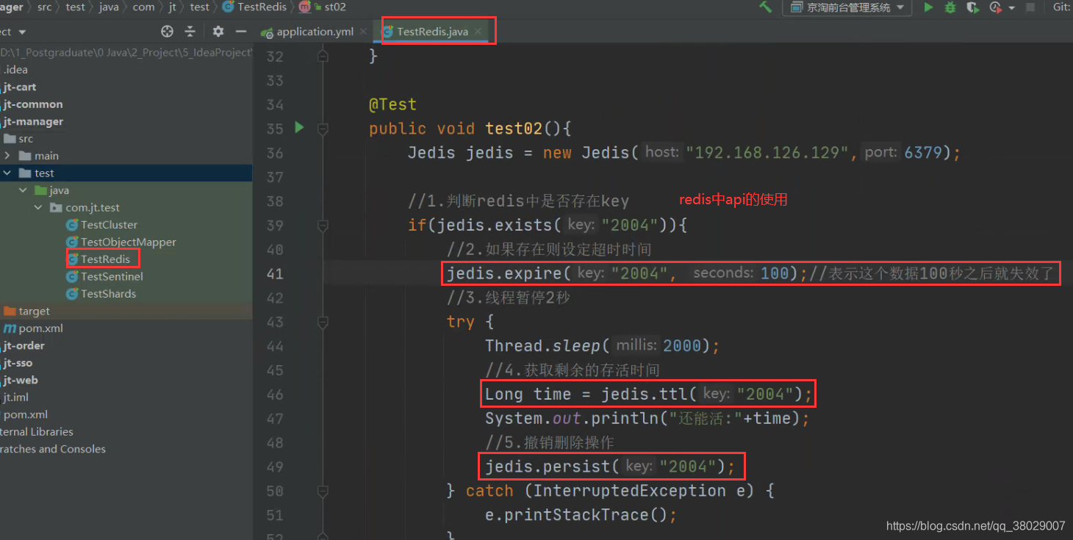Toggle the fold marker at line 43

click(x=322, y=322)
